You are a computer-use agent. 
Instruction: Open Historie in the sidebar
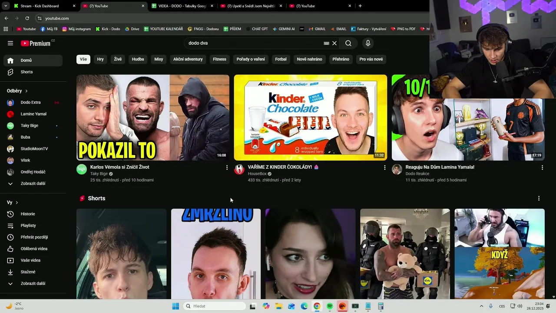pos(33,214)
